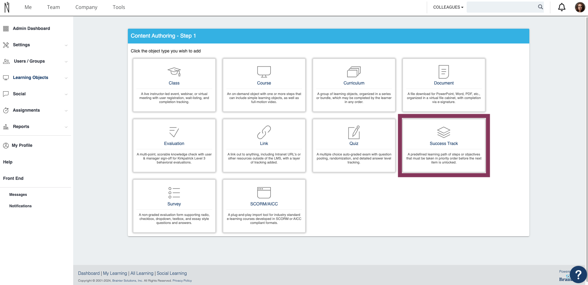Go to Admin Dashboard

point(31,28)
